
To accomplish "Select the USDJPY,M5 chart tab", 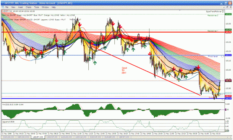I will coord(38,137).
